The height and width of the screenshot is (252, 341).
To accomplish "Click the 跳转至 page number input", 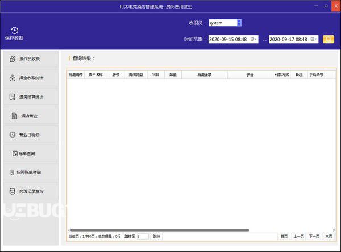I will coord(143,236).
